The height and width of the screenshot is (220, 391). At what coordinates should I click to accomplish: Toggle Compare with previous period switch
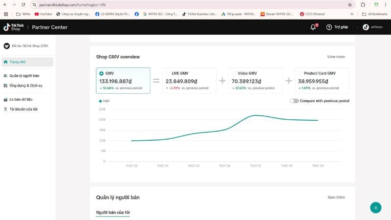pyautogui.click(x=294, y=101)
